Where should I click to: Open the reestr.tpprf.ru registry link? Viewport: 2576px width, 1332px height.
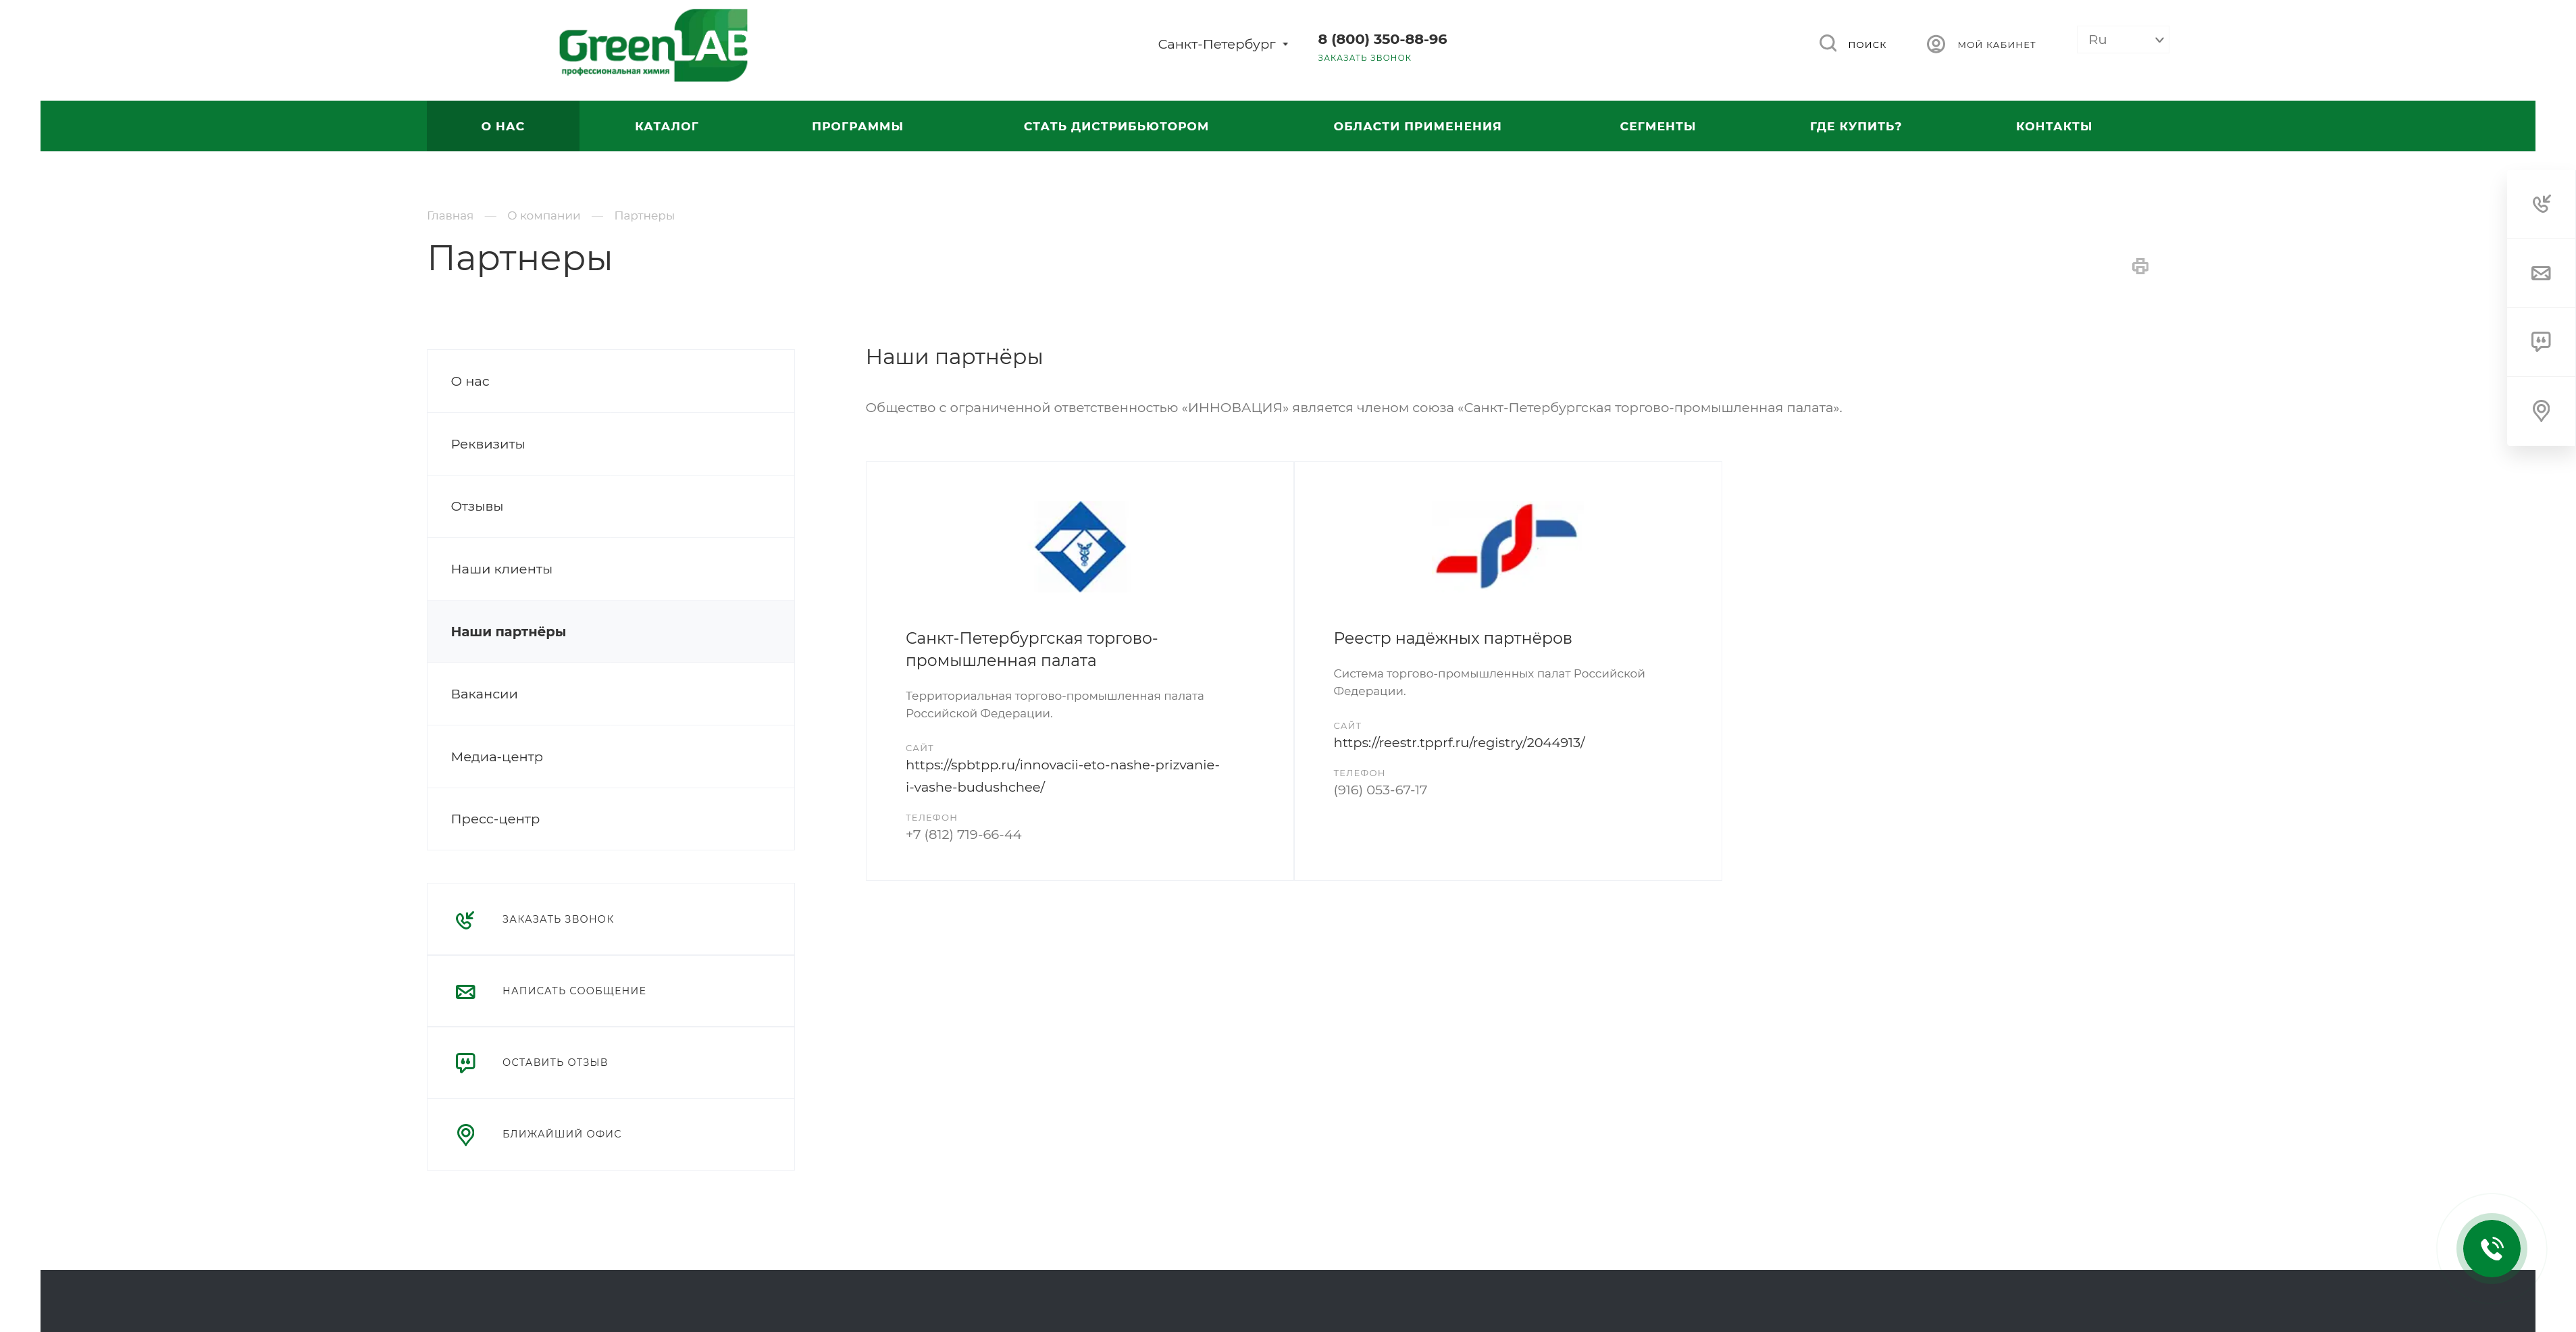point(1459,742)
